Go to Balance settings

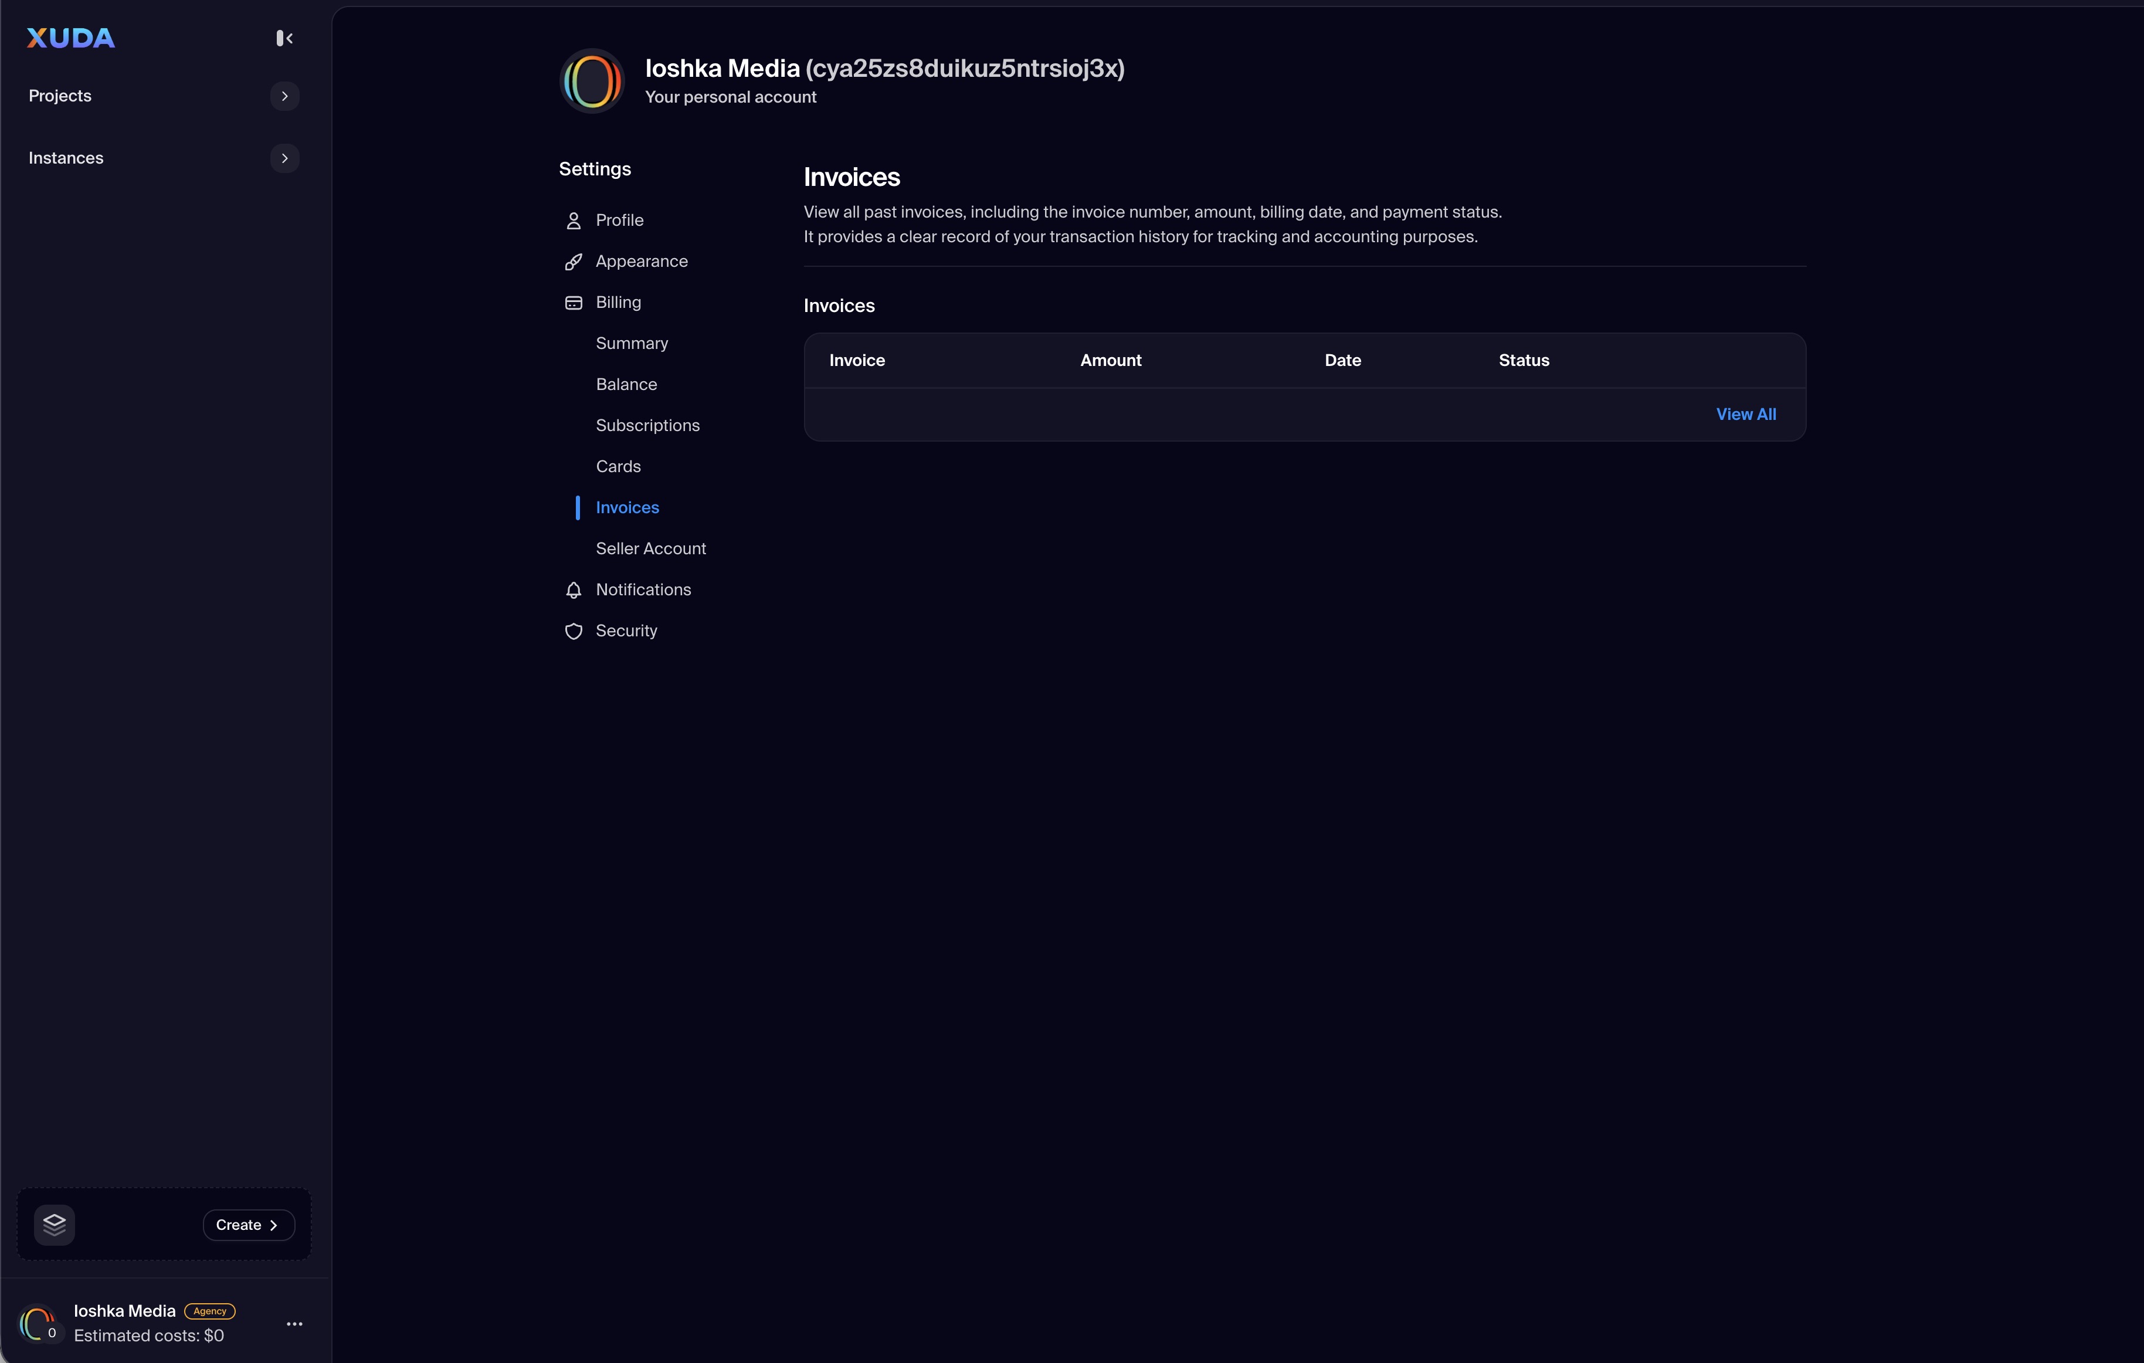(626, 385)
